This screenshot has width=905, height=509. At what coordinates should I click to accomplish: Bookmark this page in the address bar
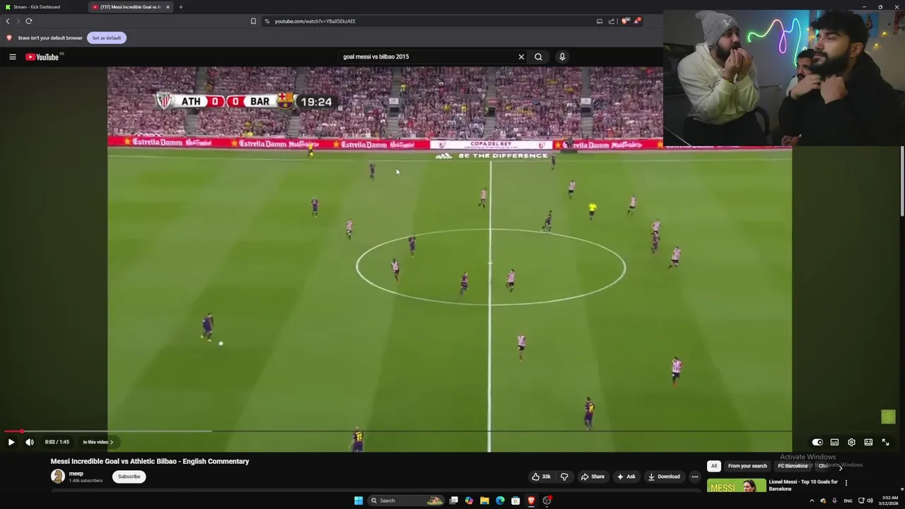253,21
